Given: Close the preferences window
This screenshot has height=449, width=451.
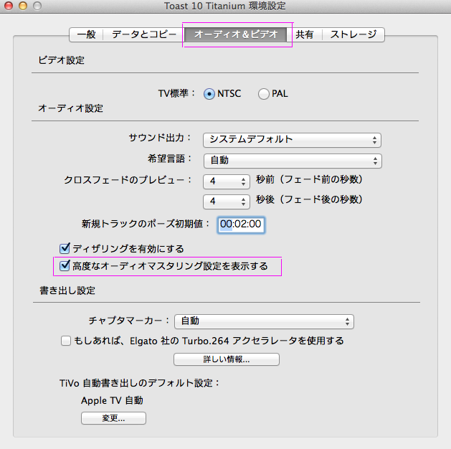Looking at the screenshot, I should pos(9,6).
